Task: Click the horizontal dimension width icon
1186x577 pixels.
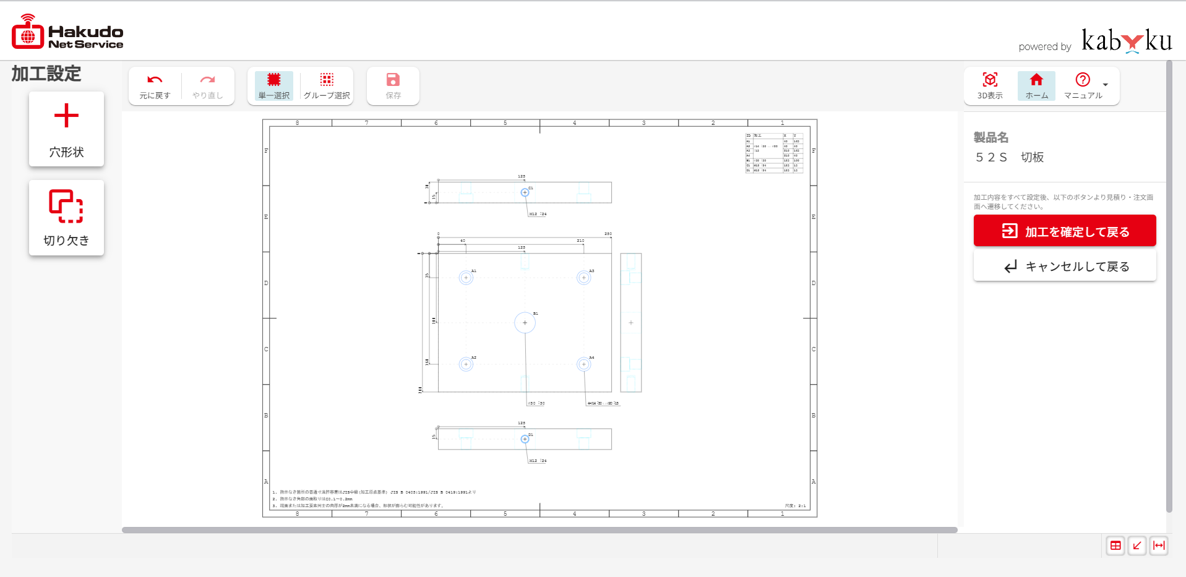Action: click(1159, 545)
